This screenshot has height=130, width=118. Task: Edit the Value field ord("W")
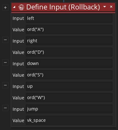[69, 98]
